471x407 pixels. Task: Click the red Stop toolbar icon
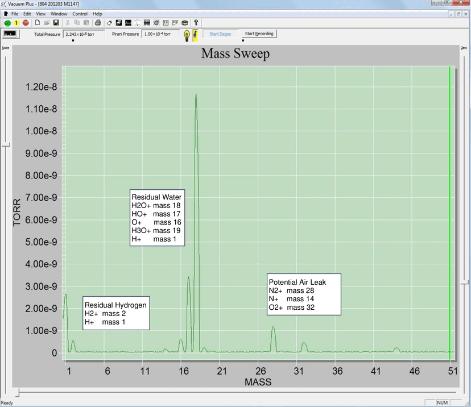pos(26,23)
